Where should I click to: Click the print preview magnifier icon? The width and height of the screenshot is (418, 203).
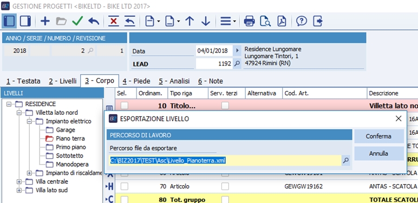265,21
